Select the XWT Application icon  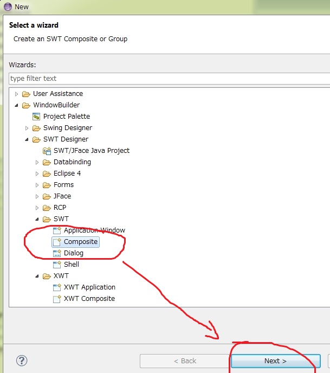[57, 287]
